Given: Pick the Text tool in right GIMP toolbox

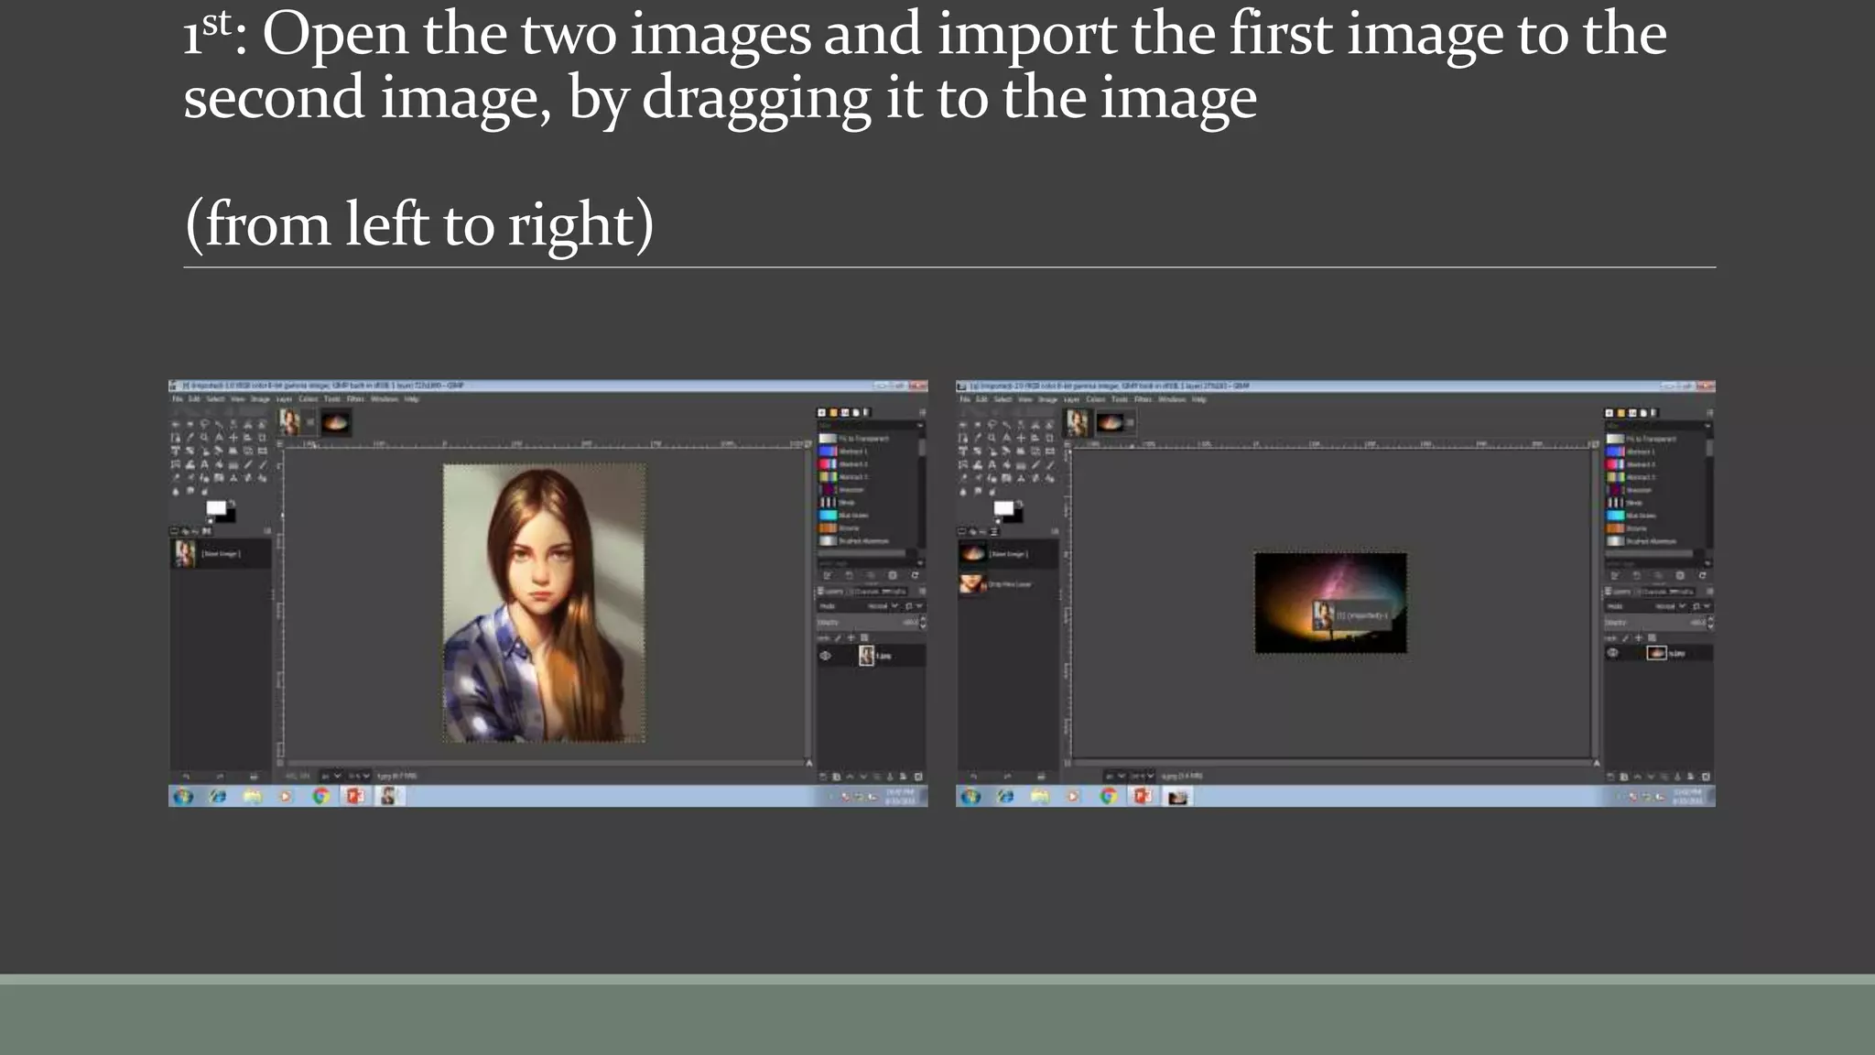Looking at the screenshot, I should pos(992,465).
